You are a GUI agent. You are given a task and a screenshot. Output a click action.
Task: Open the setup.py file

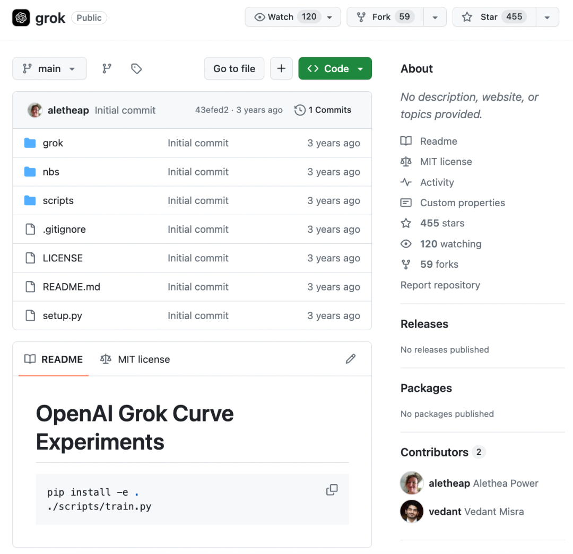tap(63, 315)
